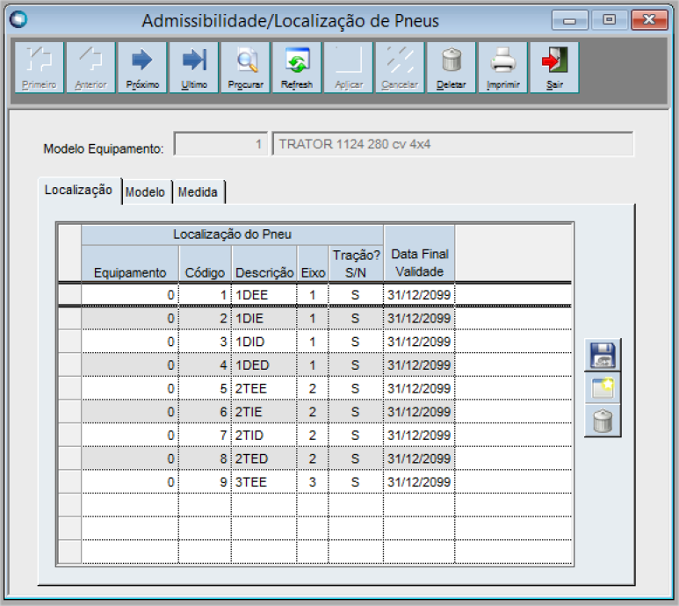Click the validity date in the 1DIE row
The image size is (679, 606).
(419, 319)
